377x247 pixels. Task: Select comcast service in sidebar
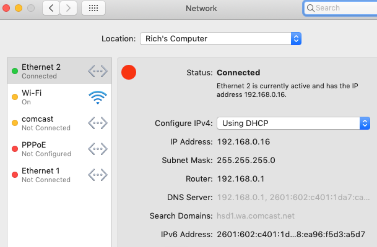click(59, 123)
